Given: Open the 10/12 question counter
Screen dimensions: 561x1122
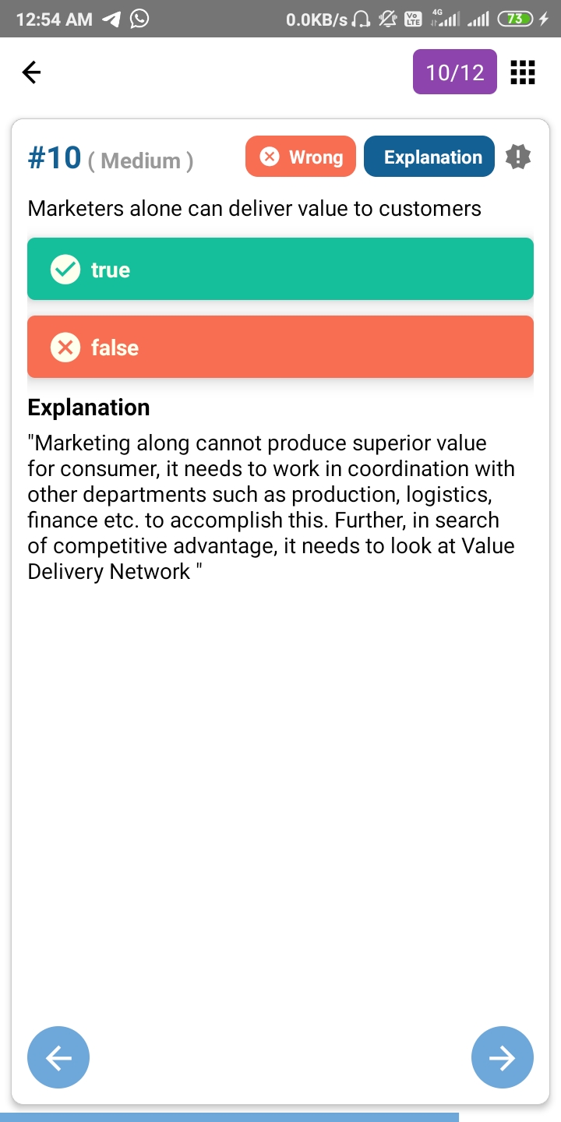Looking at the screenshot, I should pos(455,72).
